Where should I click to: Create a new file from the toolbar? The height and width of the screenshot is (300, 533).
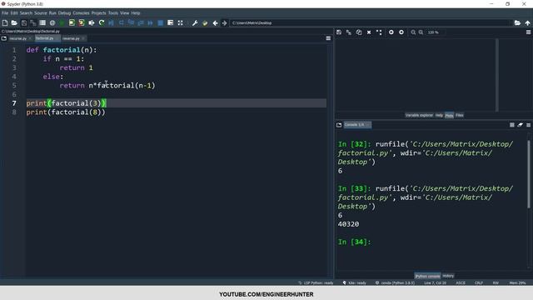(x=5, y=22)
